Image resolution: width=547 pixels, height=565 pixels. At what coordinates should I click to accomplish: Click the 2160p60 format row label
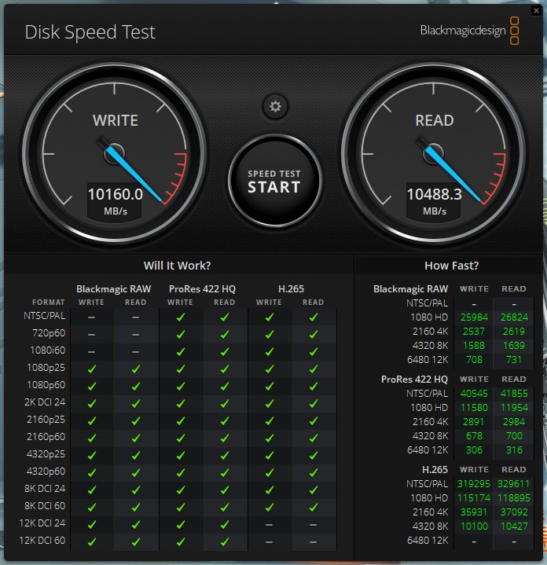(x=44, y=437)
